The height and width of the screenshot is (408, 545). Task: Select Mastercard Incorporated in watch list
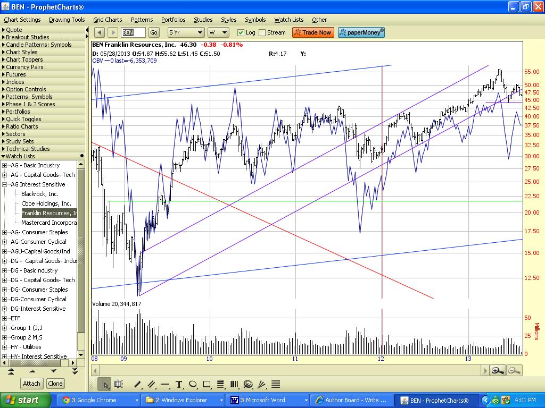click(49, 223)
